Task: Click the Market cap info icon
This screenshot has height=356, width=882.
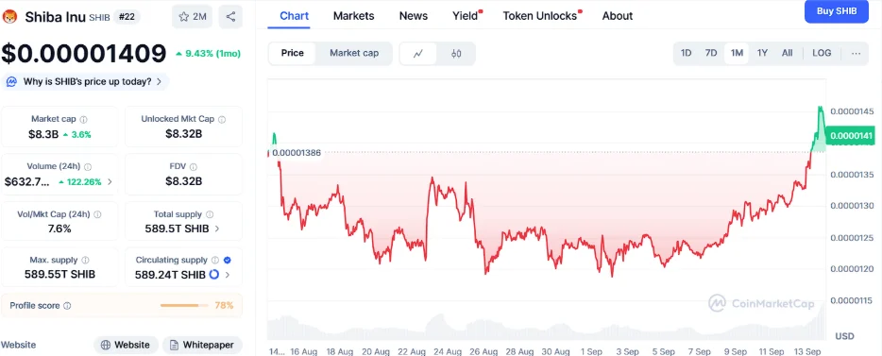Action: tap(84, 119)
